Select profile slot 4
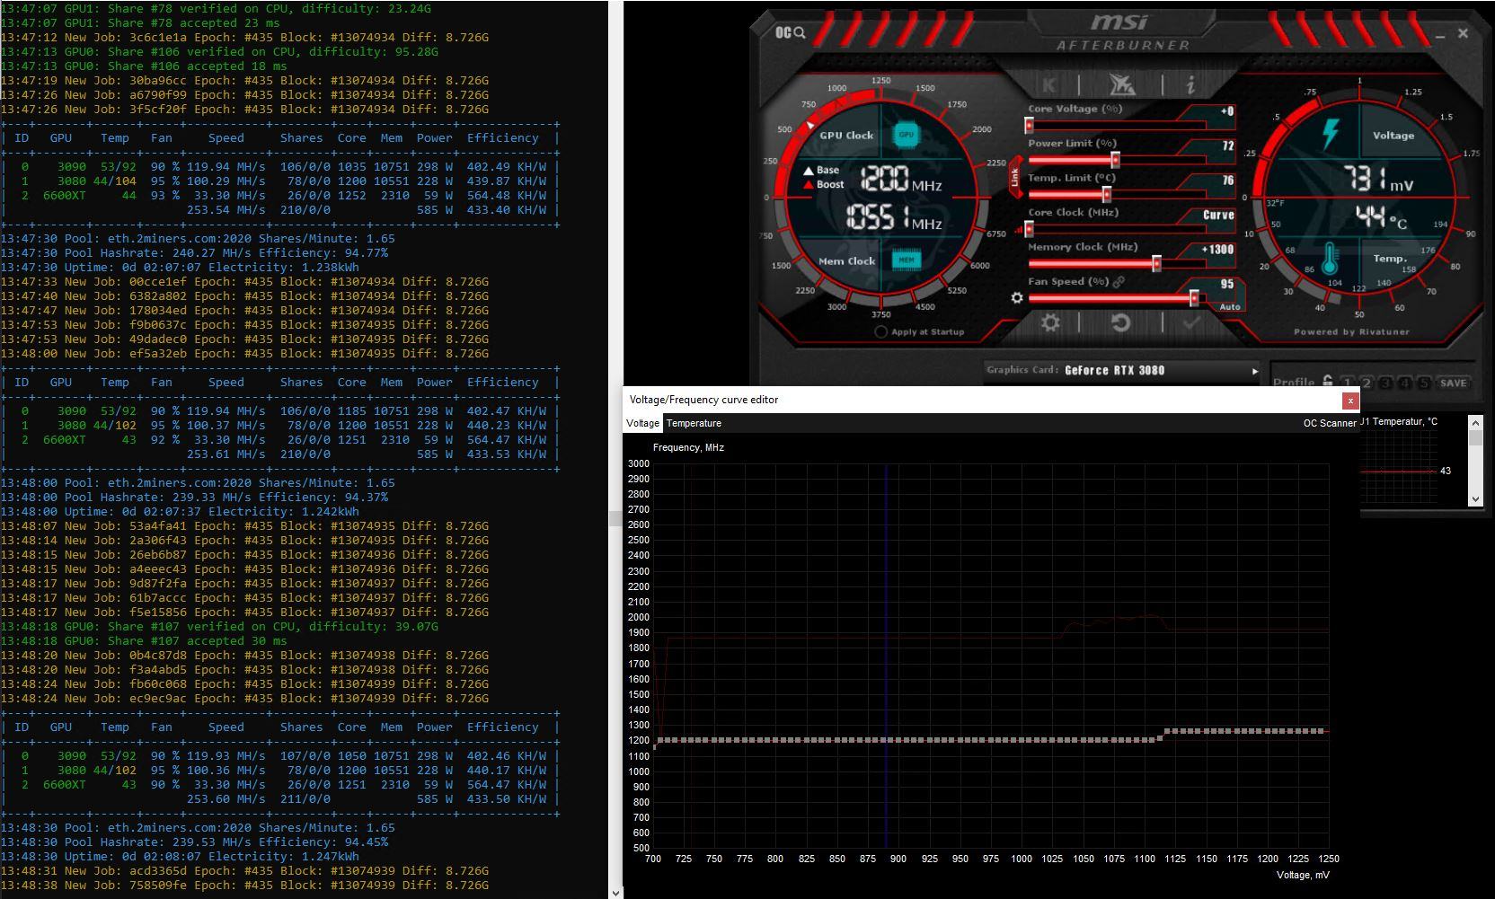This screenshot has height=899, width=1495. (1406, 383)
